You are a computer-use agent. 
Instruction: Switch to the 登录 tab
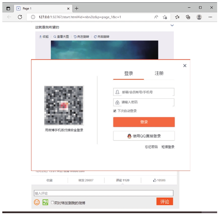[x=128, y=73]
